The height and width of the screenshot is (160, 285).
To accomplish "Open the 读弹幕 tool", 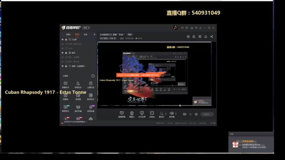I will pyautogui.click(x=78, y=97).
